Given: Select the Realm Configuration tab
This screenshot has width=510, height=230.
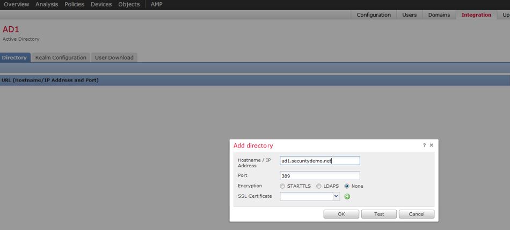Looking at the screenshot, I should tap(61, 57).
